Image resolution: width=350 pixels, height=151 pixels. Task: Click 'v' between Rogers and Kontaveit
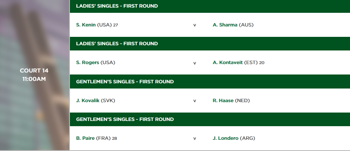click(x=195, y=63)
